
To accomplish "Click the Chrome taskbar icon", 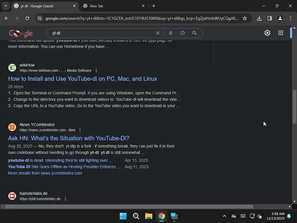I will click(161, 216).
